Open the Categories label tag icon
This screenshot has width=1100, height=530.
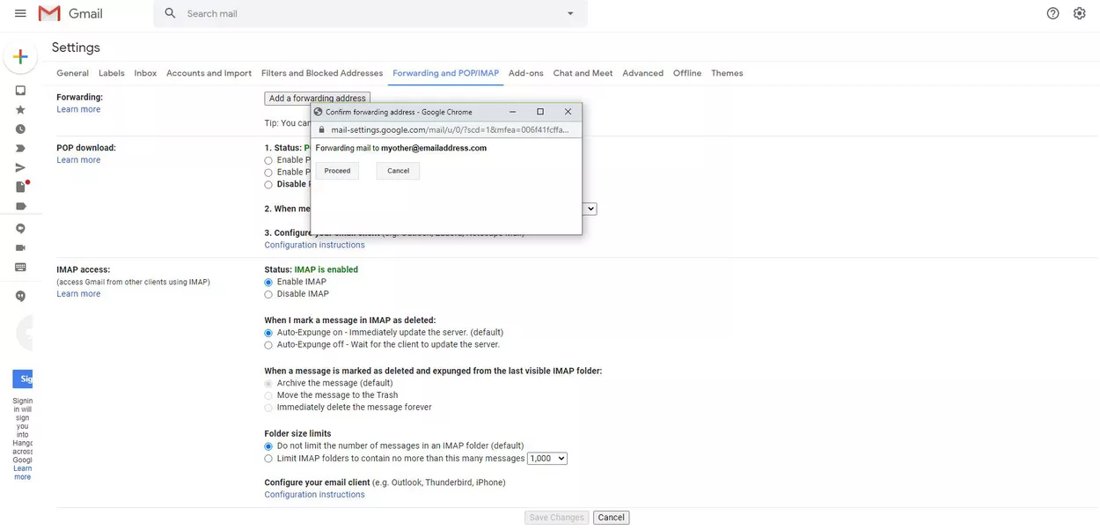click(x=20, y=206)
